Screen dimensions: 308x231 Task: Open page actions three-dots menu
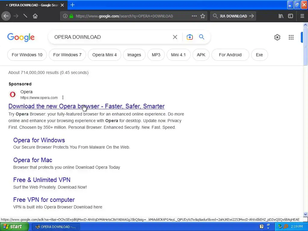[194, 16]
